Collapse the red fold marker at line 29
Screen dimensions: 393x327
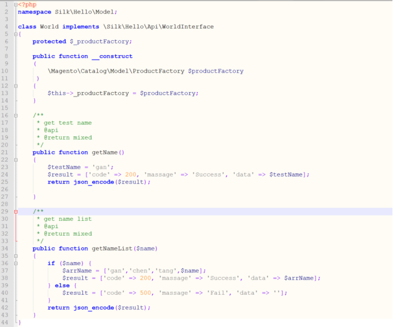coord(16,212)
